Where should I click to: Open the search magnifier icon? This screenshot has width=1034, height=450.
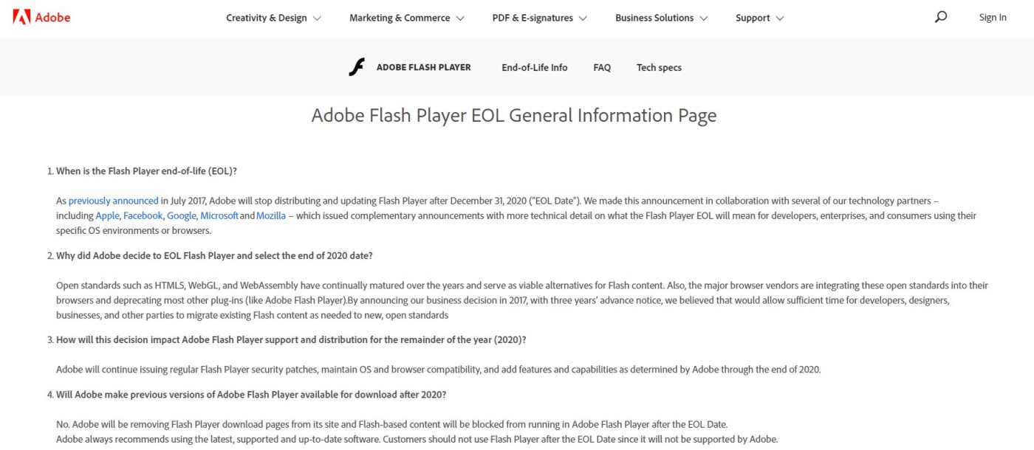[940, 17]
